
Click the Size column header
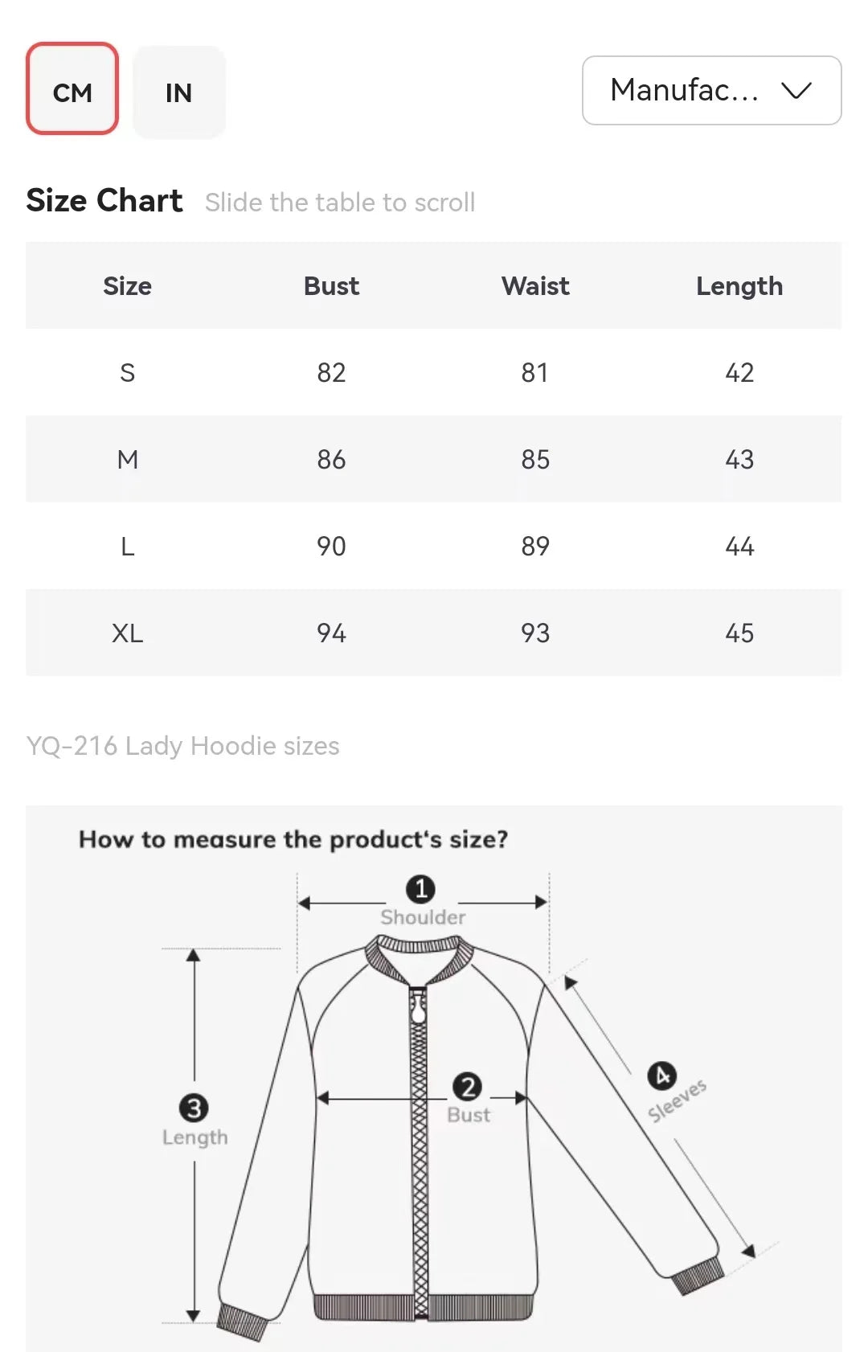127,286
